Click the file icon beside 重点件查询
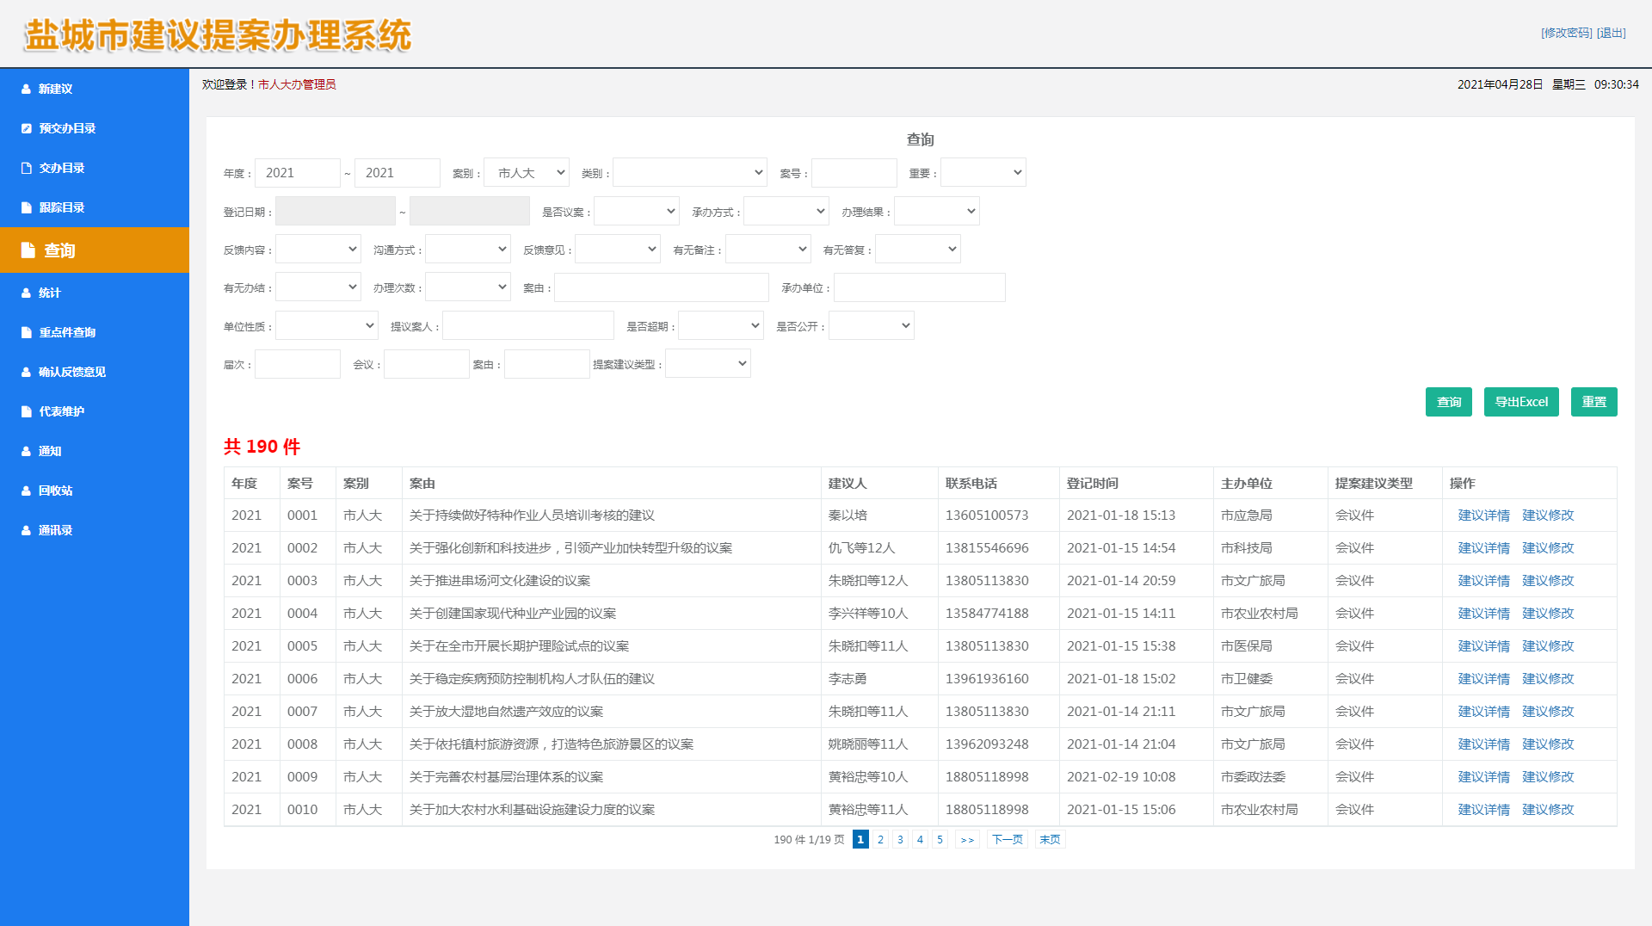Screen dimensions: 1652x926 point(27,332)
